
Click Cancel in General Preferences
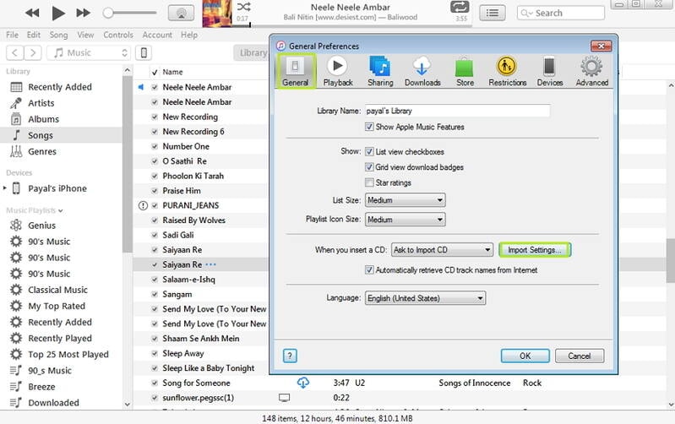pos(580,356)
